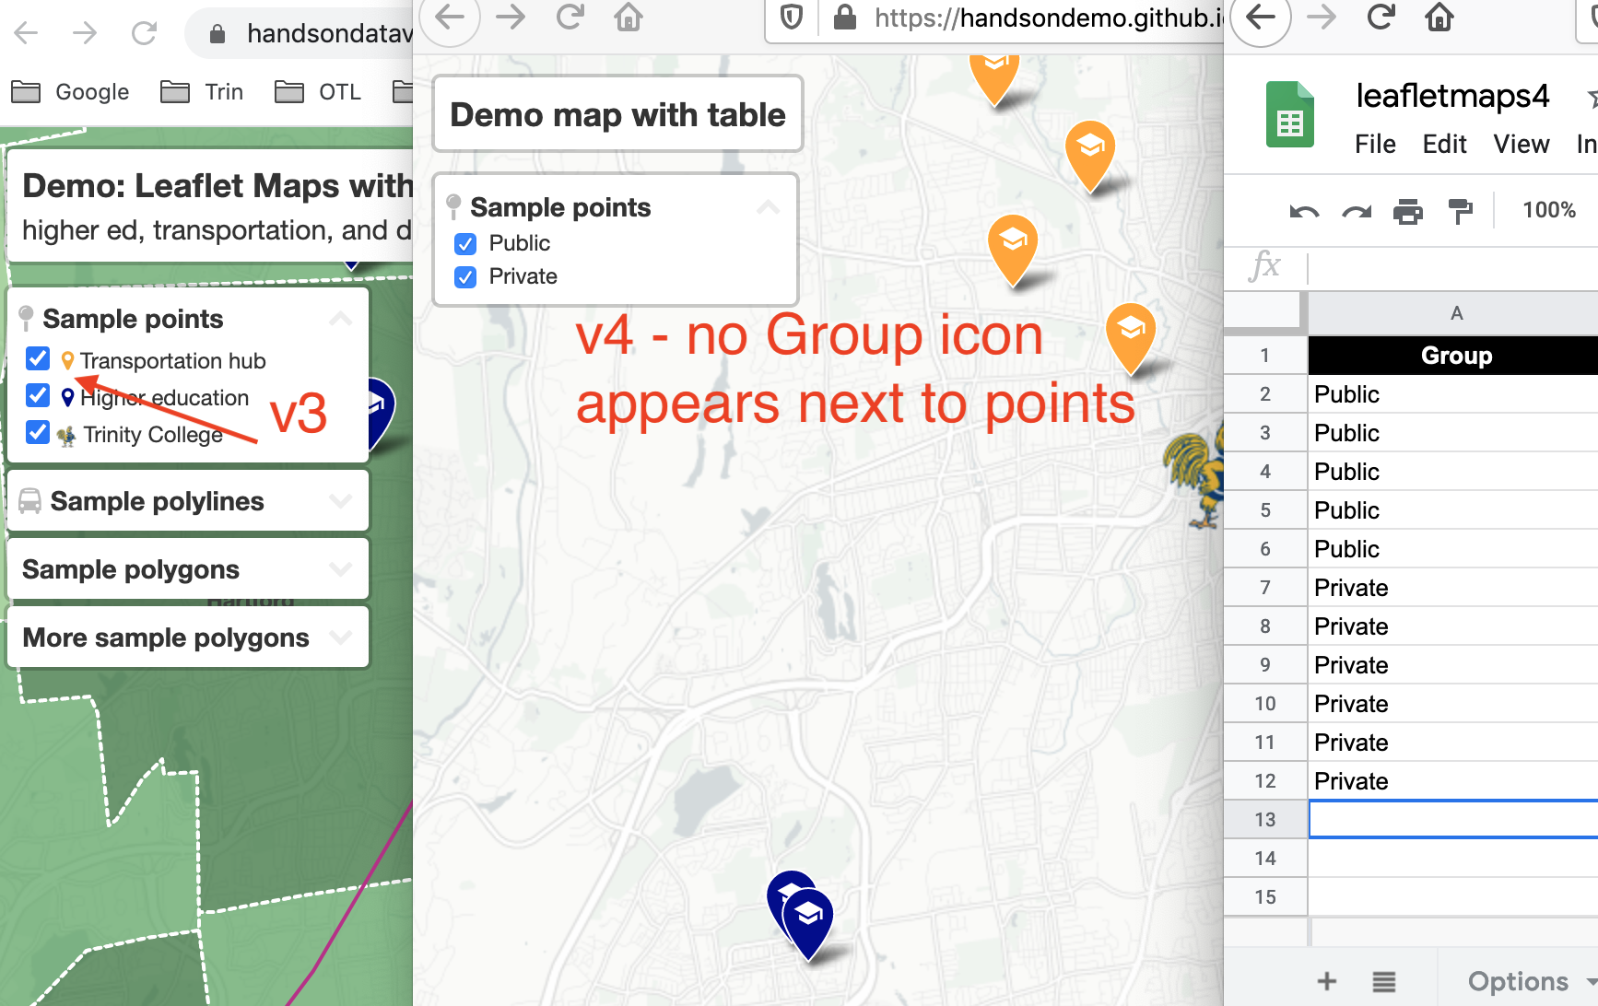Uncheck the Private points layer
This screenshot has width=1598, height=1006.
click(x=464, y=276)
